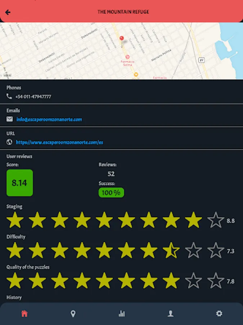Tap the Staging value 8.8
Screen dimensions: 243x325
[231, 221]
